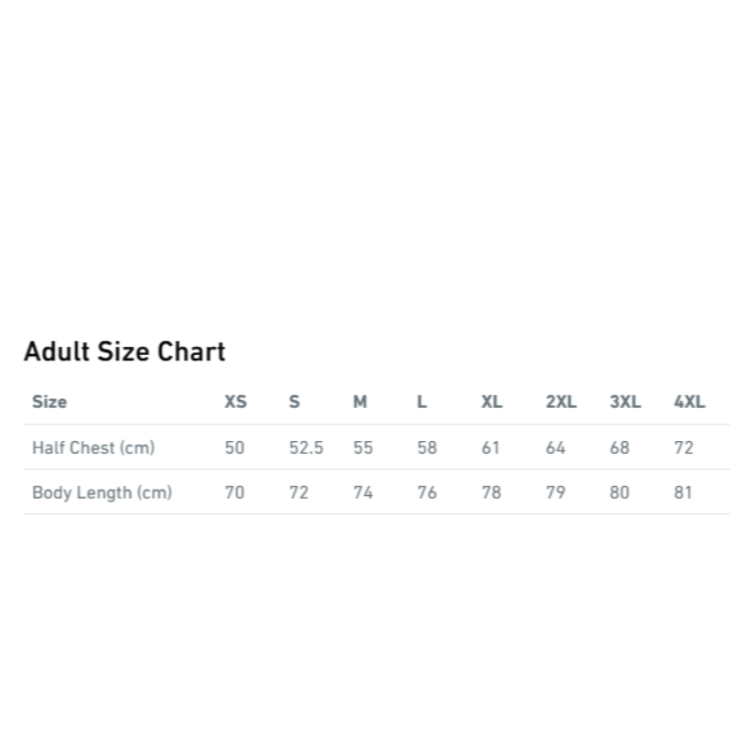Click the 55 half chest value

click(x=363, y=448)
